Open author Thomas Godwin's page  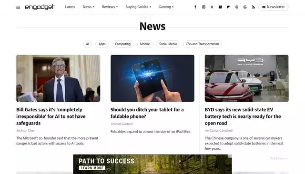click(122, 124)
